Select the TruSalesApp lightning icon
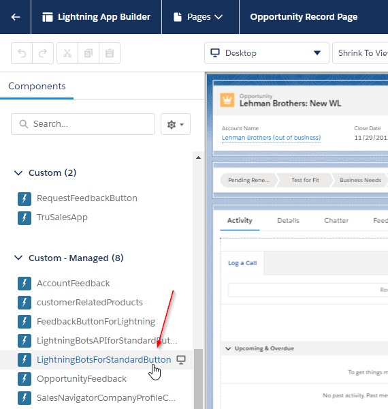Image resolution: width=388 pixels, height=409 pixels. coord(25,218)
